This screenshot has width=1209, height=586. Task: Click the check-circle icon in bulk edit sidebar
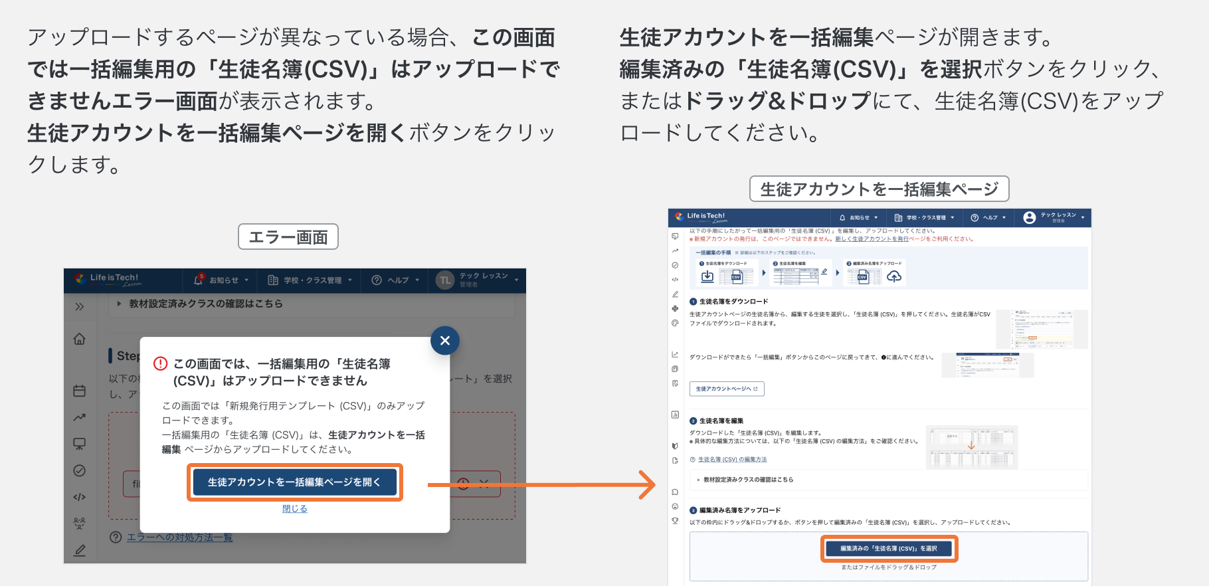675,265
